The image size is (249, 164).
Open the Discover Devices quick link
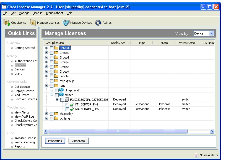coord(25,99)
